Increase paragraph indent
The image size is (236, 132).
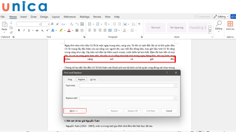point(119,24)
